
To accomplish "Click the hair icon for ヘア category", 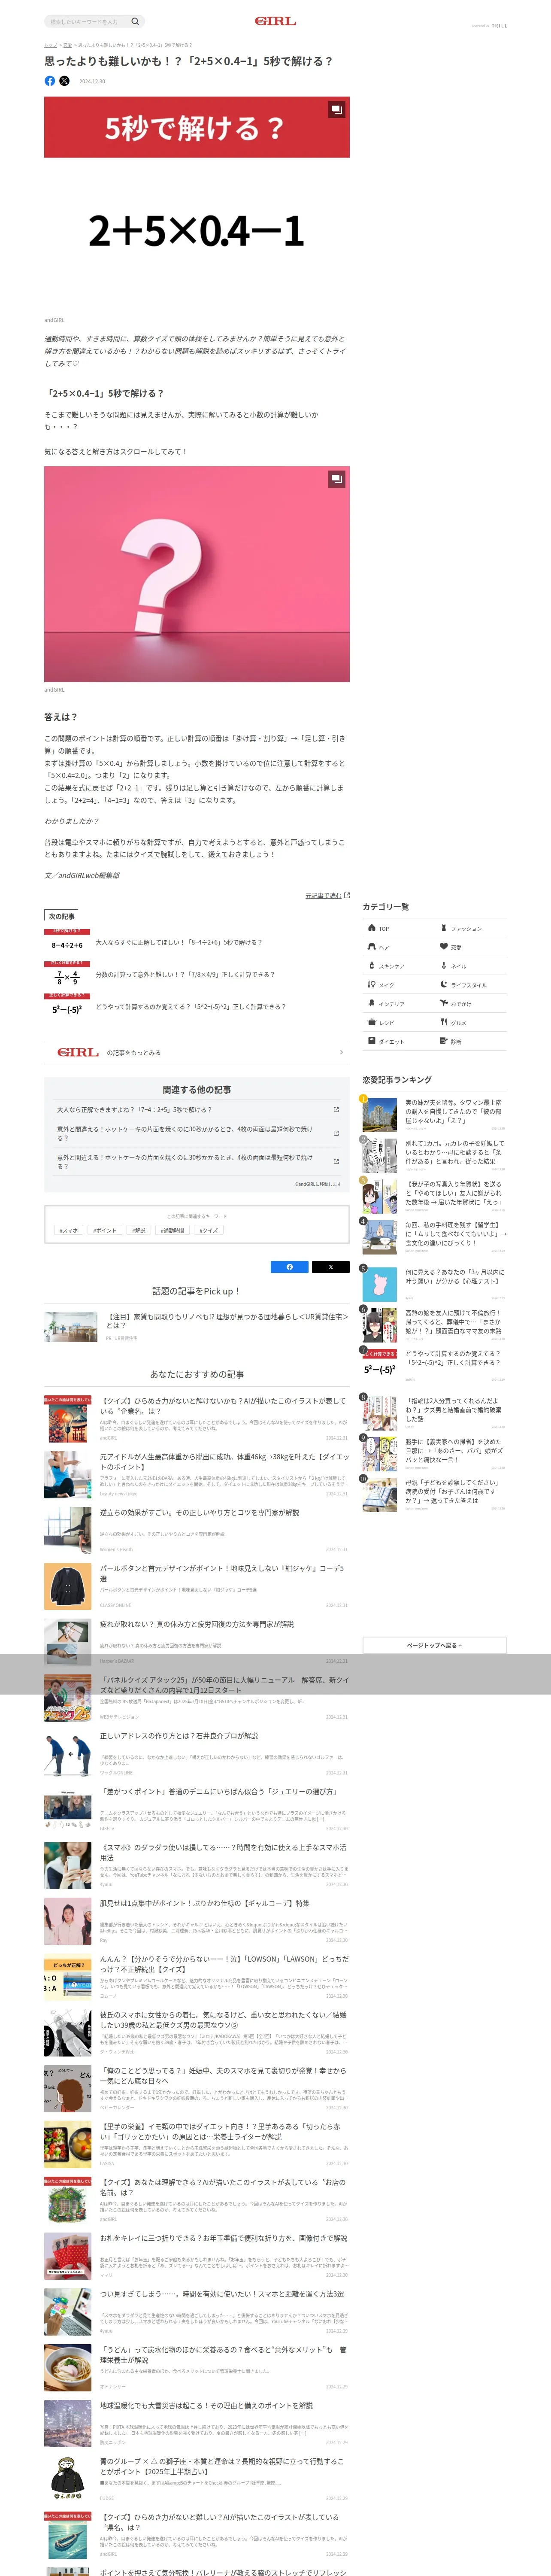I will tap(372, 947).
